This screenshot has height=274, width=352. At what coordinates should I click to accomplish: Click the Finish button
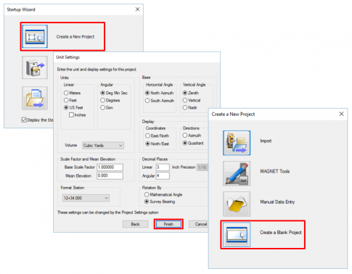coord(168,224)
